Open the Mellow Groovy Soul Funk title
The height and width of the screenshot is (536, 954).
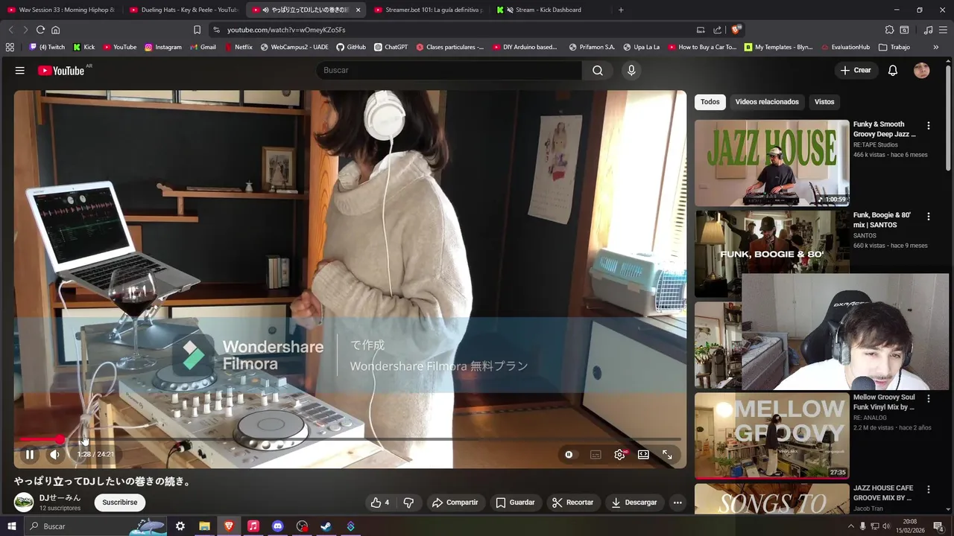884,403
